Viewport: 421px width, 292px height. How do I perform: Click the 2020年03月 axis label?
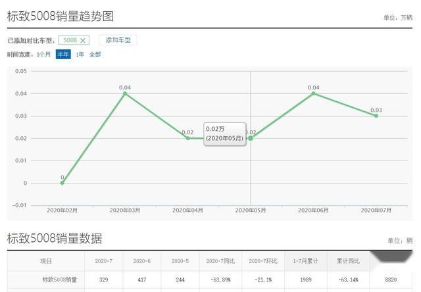pyautogui.click(x=125, y=210)
